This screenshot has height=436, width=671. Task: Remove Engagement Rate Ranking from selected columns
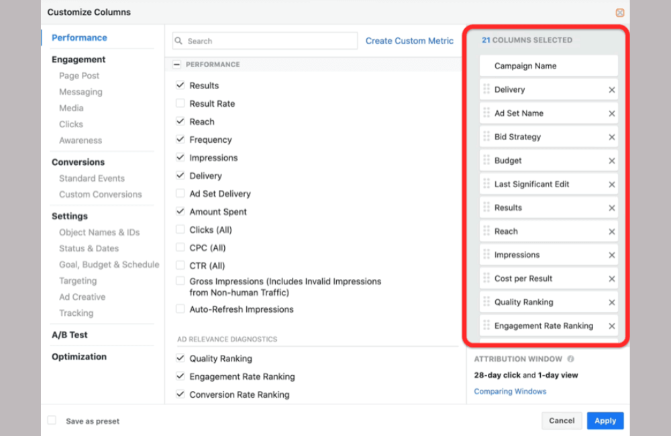(x=612, y=325)
